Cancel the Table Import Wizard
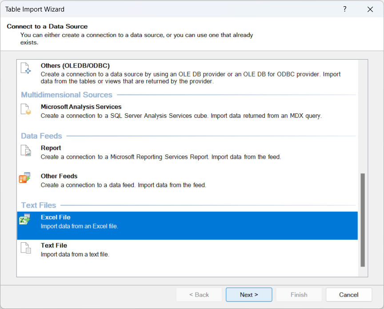384x309 pixels. [349, 294]
